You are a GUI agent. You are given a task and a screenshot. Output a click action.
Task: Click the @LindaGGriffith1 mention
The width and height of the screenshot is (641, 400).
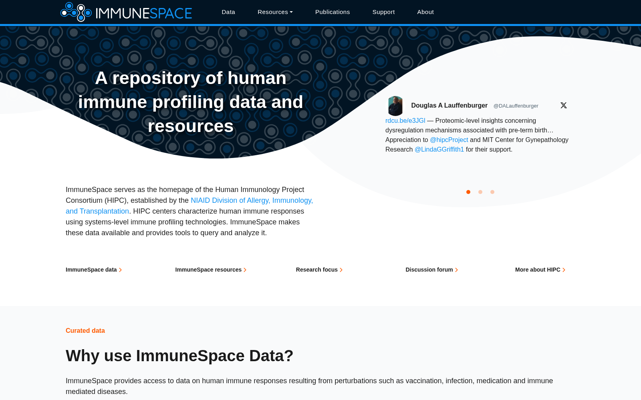(x=439, y=150)
